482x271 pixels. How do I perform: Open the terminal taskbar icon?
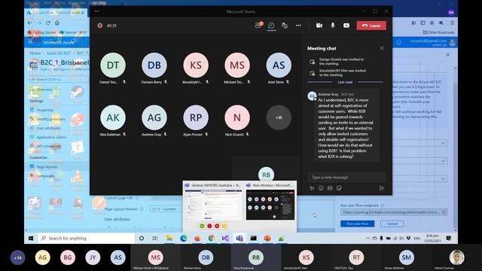click(253, 238)
